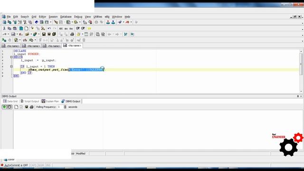Click the navigate forward arrow icon

[x=117, y=34]
